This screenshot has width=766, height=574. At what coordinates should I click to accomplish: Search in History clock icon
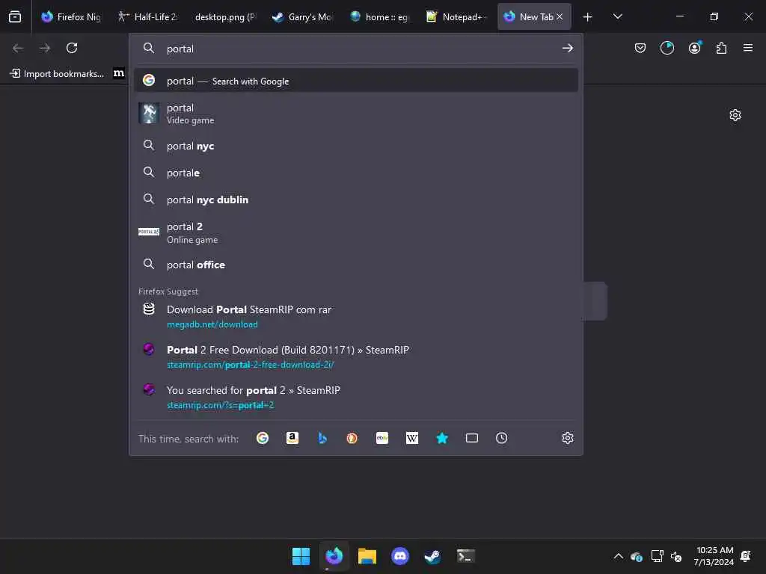click(501, 438)
